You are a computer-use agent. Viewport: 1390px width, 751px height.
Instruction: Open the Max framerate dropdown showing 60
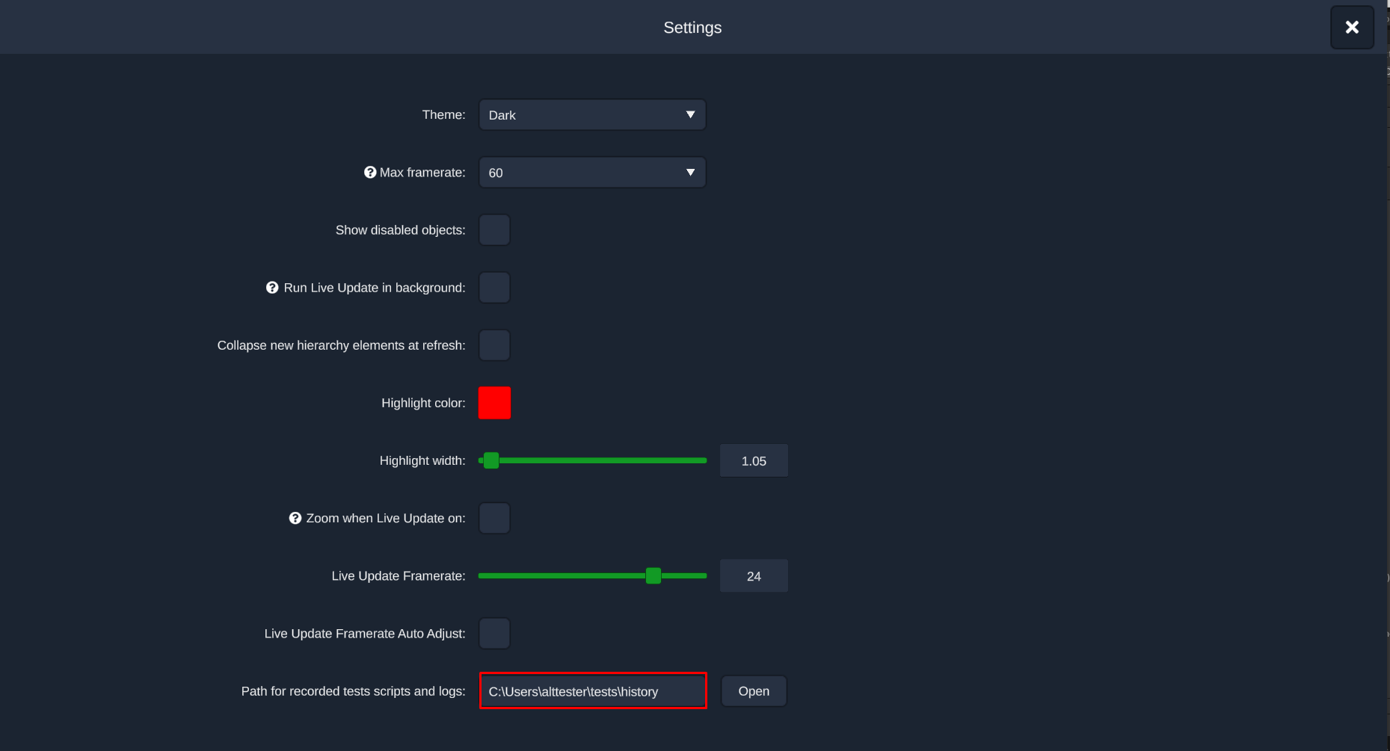591,172
